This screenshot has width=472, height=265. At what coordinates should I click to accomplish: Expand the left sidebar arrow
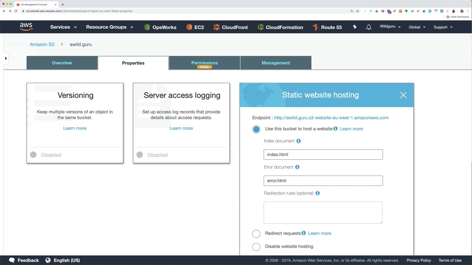coord(6,58)
